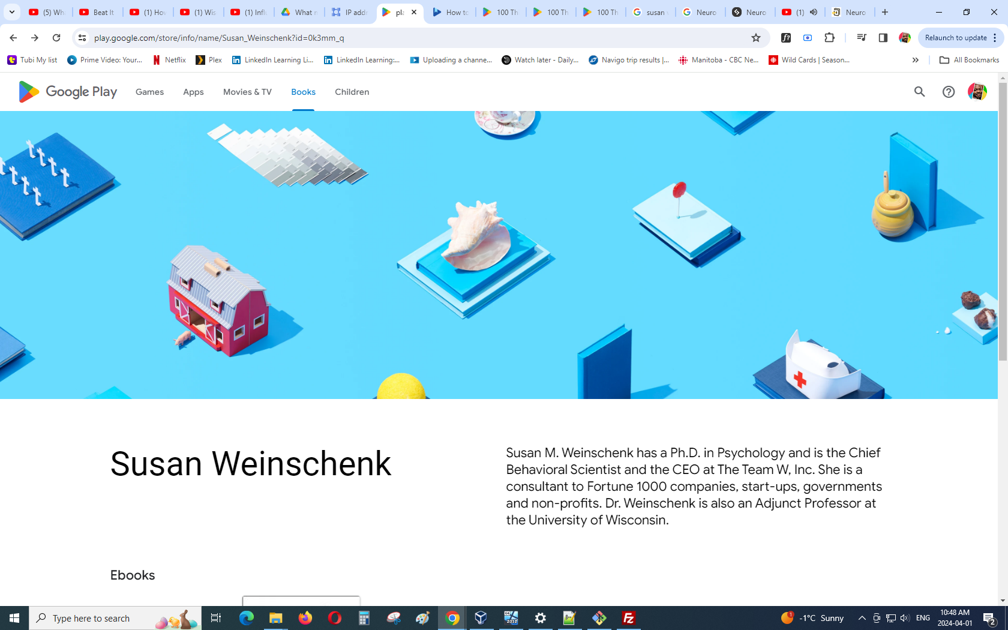Reload the page with the refresh icon
The width and height of the screenshot is (1008, 630).
coord(56,38)
